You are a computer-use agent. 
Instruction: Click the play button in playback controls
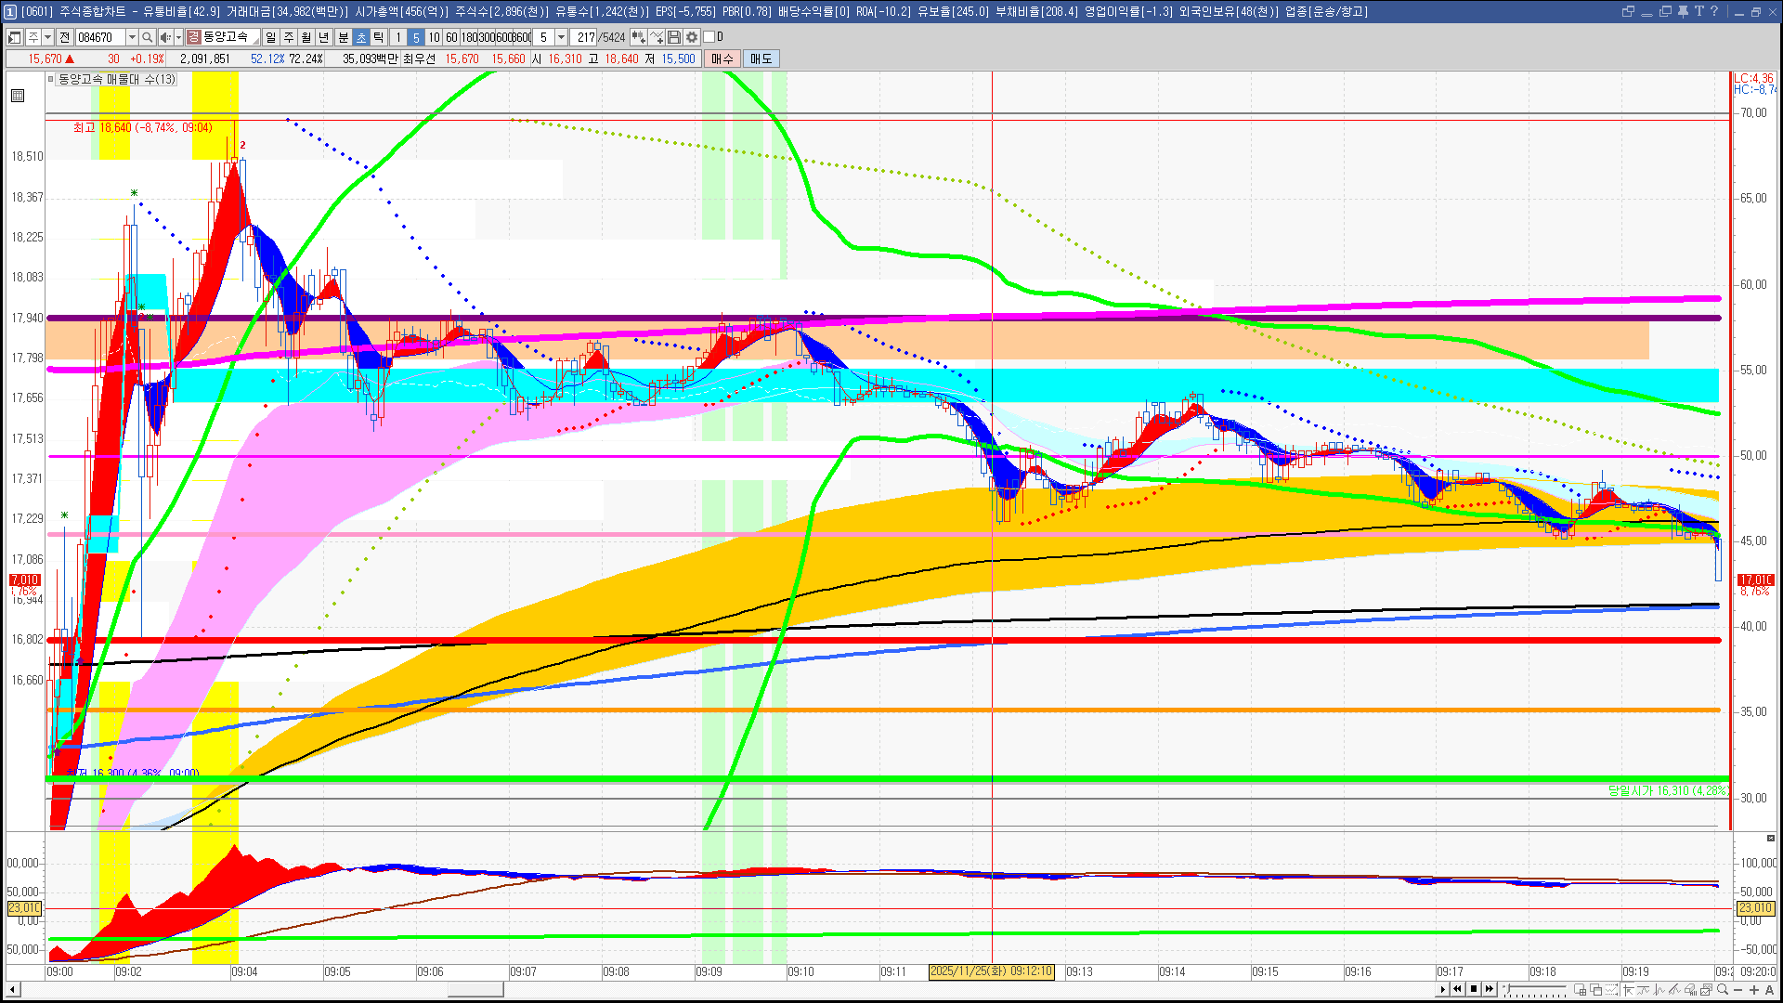pyautogui.click(x=1442, y=989)
